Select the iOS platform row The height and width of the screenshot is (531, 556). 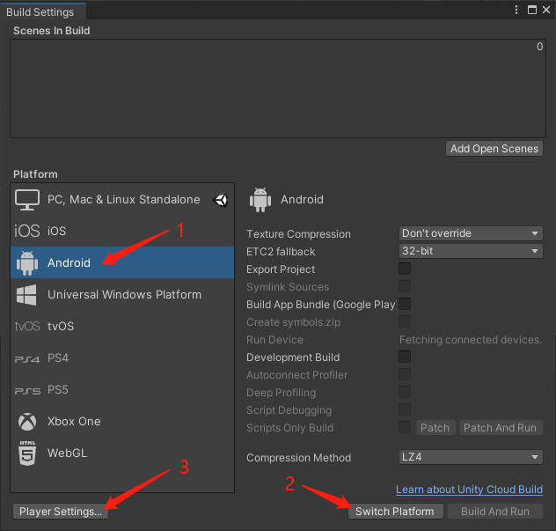point(122,231)
